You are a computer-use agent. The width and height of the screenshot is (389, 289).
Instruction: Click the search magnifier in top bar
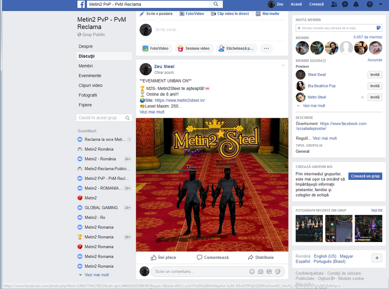pyautogui.click(x=216, y=4)
